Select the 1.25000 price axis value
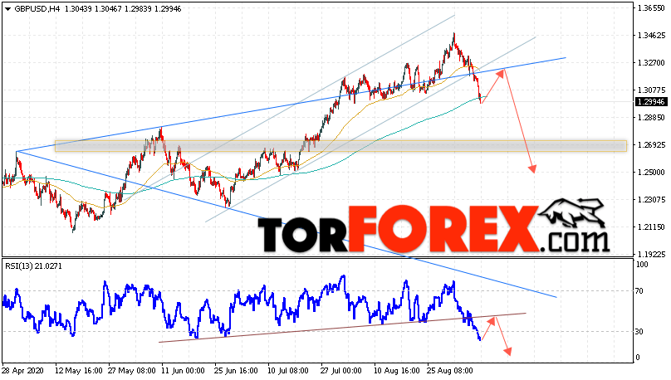Image resolution: width=671 pixels, height=380 pixels. [651, 173]
